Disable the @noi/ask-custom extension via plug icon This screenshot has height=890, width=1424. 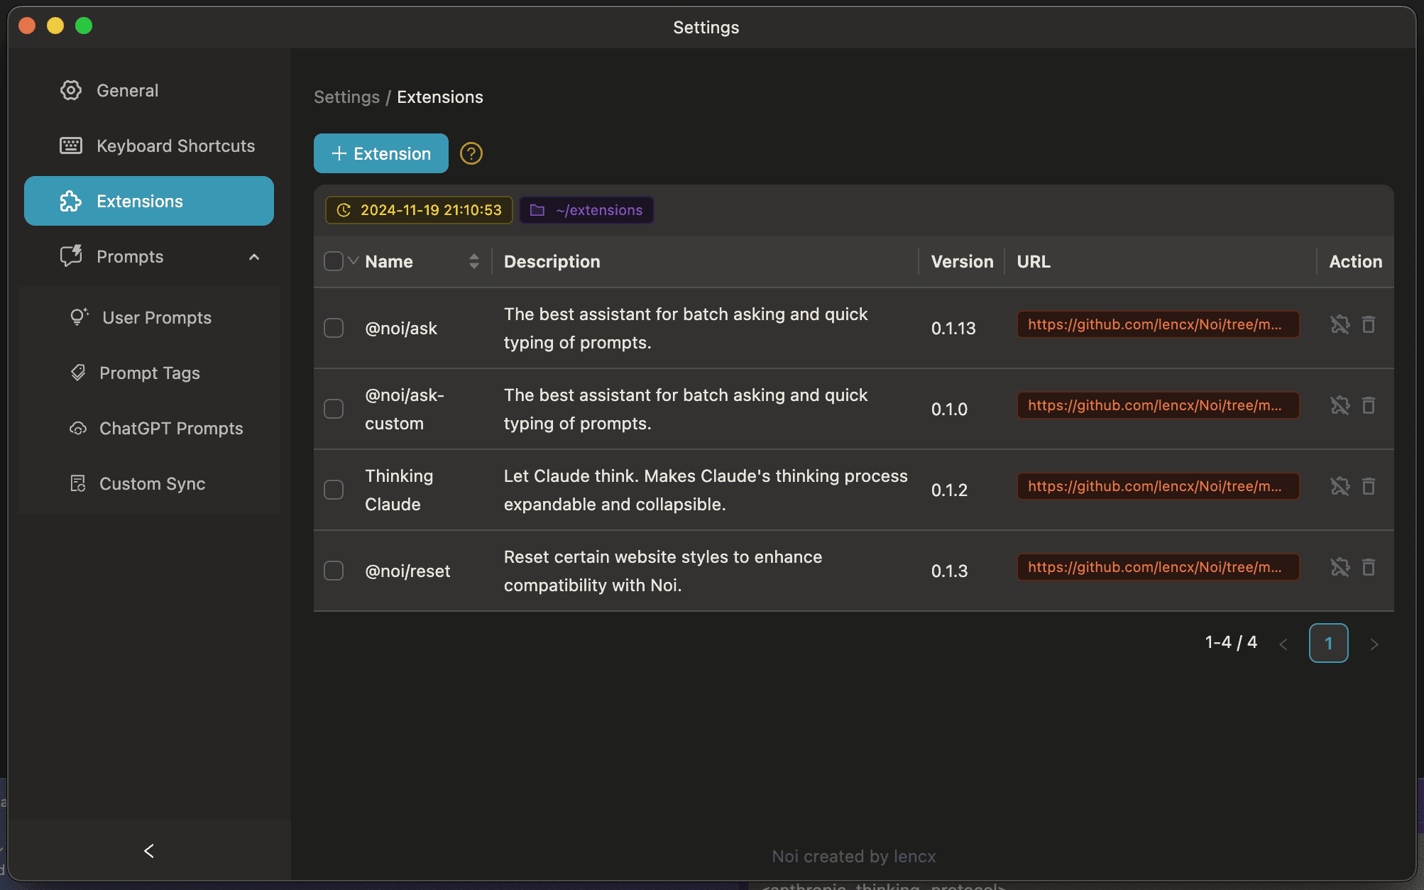tap(1340, 406)
